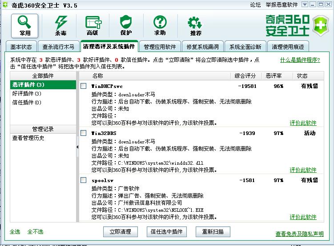This screenshot has height=246, width=334.
Task: Select 恶评插件 (3) in the list
Action: pyautogui.click(x=43, y=85)
